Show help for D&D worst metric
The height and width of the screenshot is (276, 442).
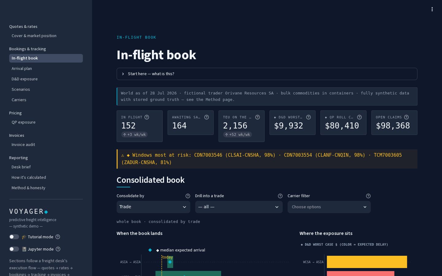[308, 117]
